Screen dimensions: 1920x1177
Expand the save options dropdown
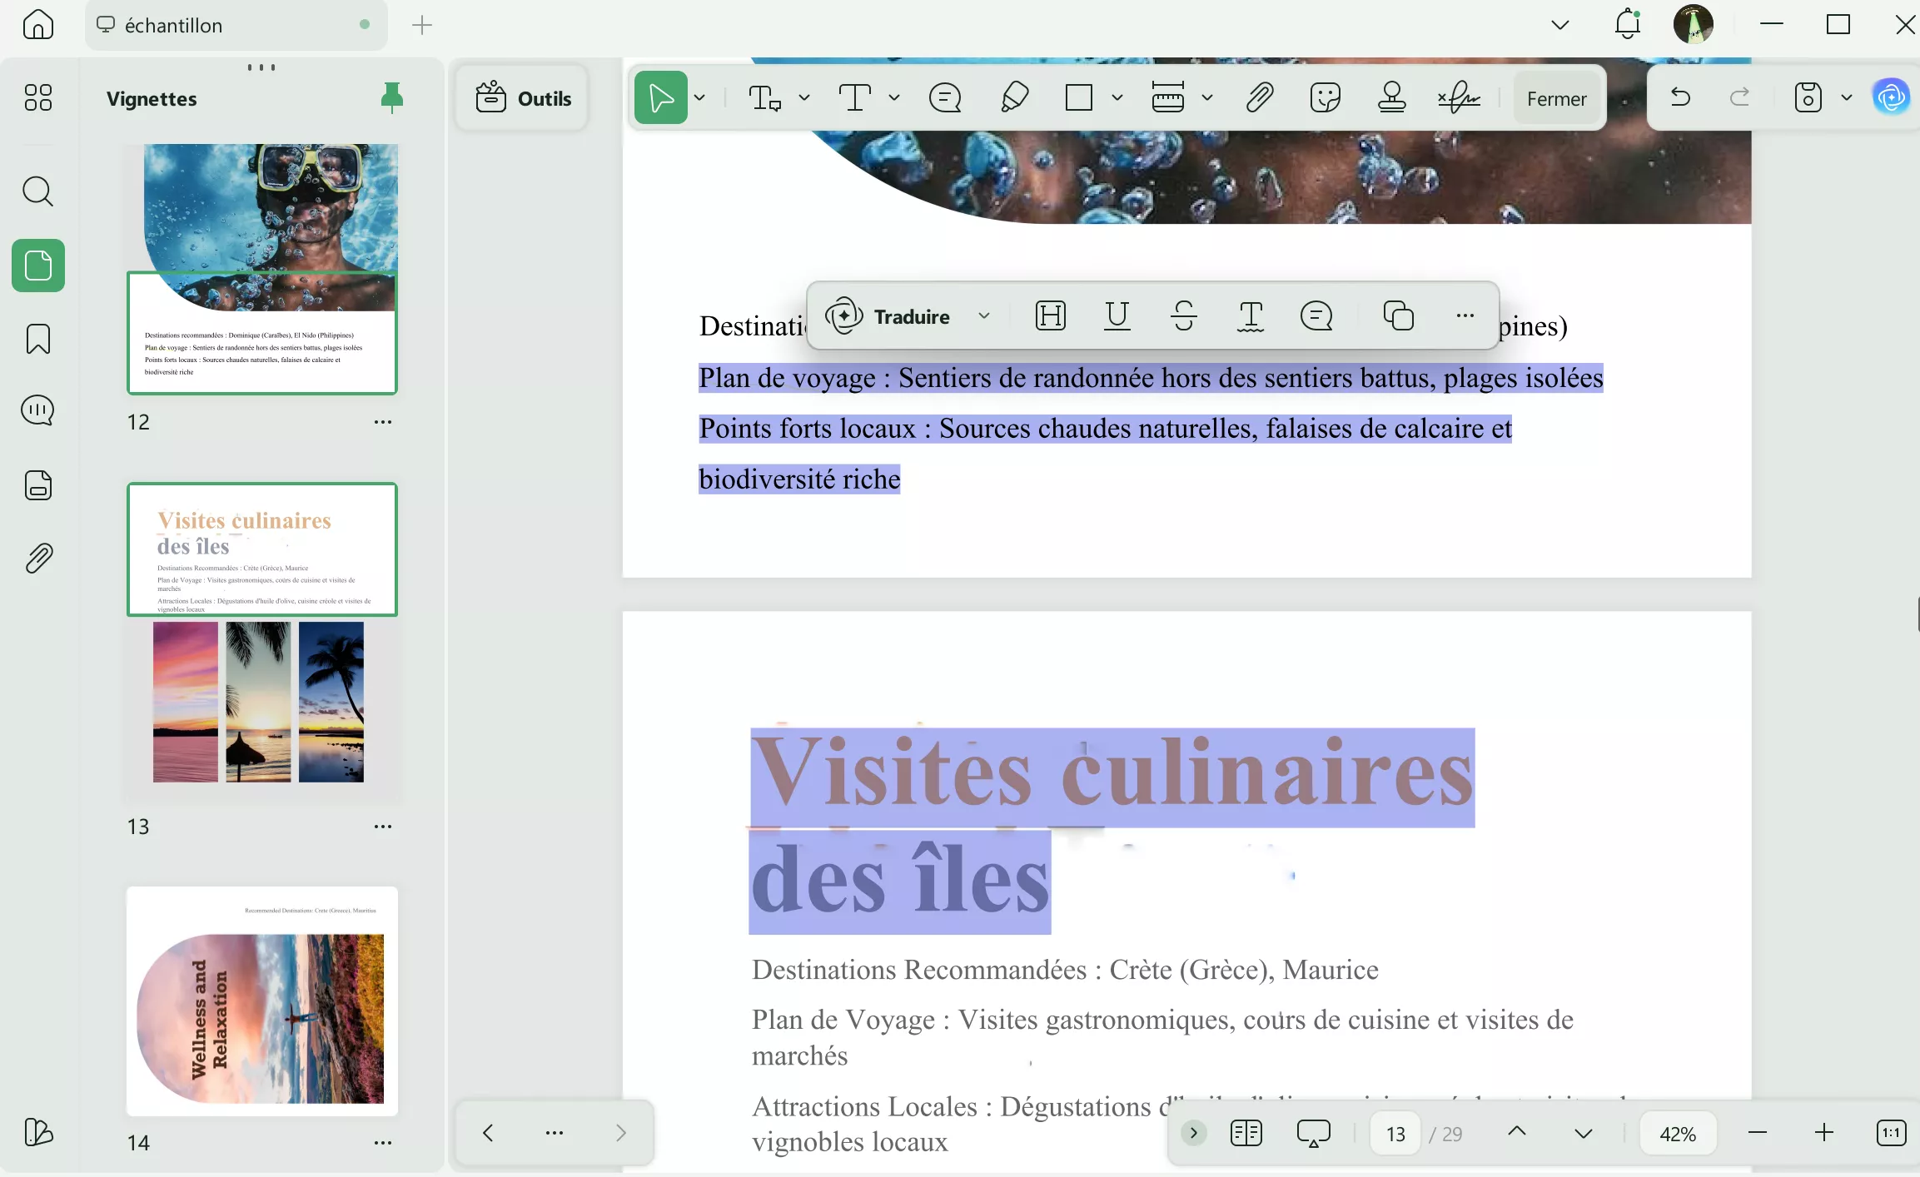(x=1845, y=97)
